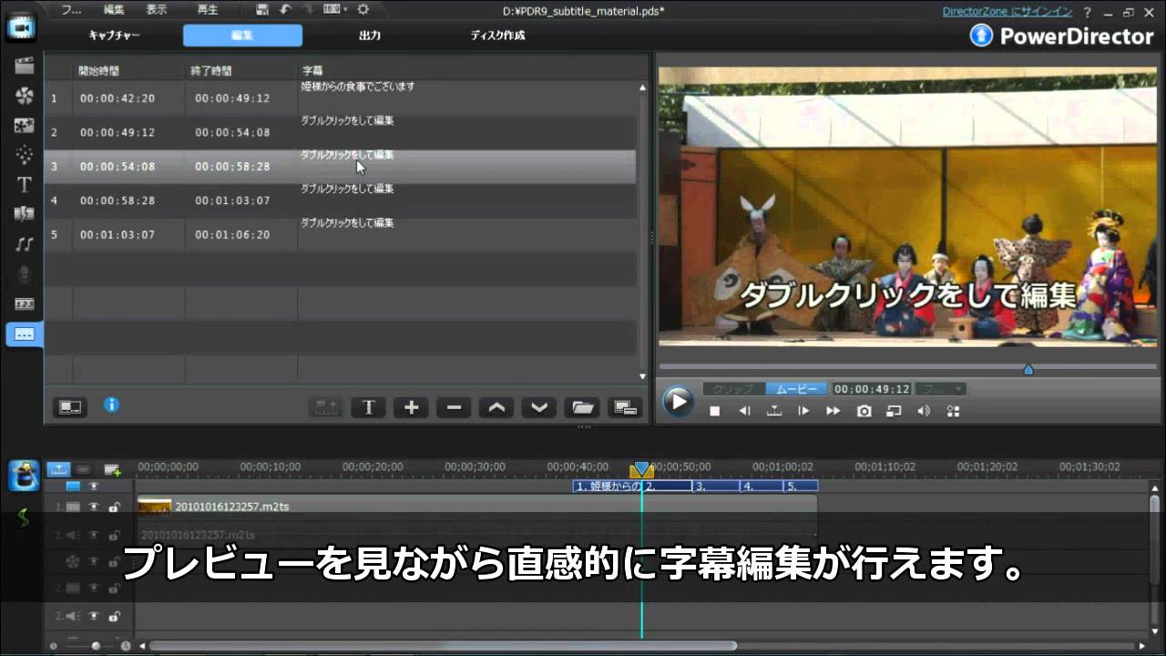
Task: Click the DirectorZone sign-in link
Action: click(1007, 12)
